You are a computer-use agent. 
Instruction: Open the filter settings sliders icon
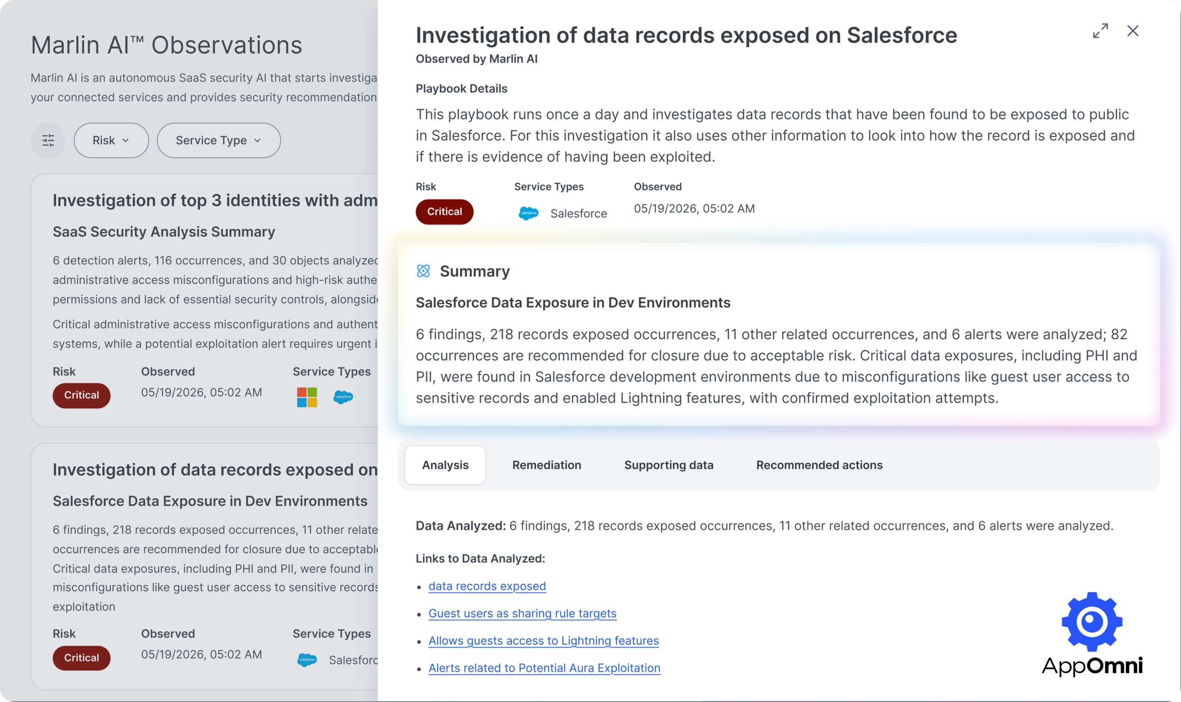48,141
